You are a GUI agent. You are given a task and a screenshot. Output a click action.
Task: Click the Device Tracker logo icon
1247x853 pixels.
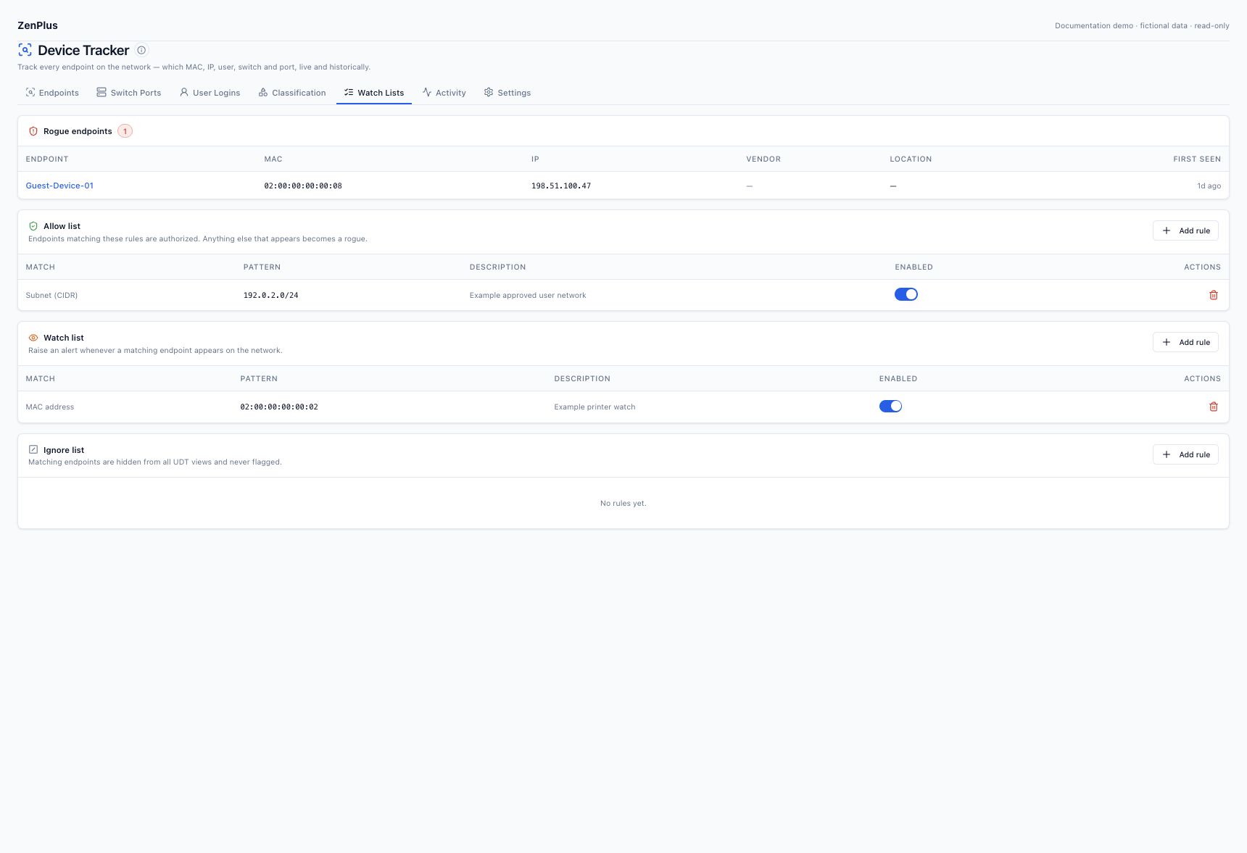[x=25, y=50]
